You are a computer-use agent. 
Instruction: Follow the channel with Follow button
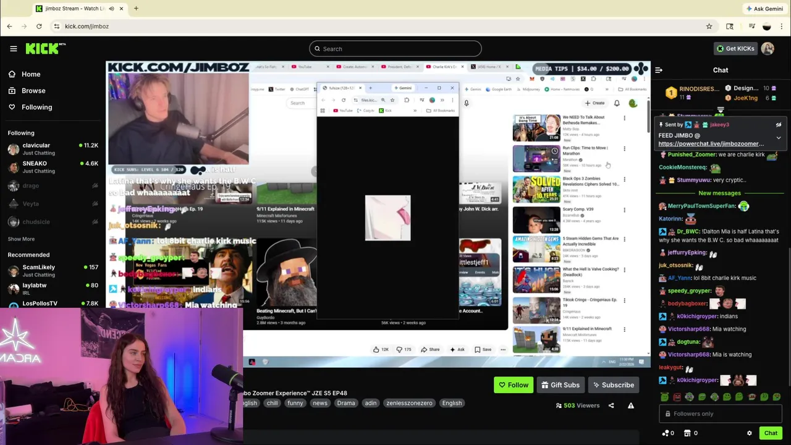tap(514, 385)
